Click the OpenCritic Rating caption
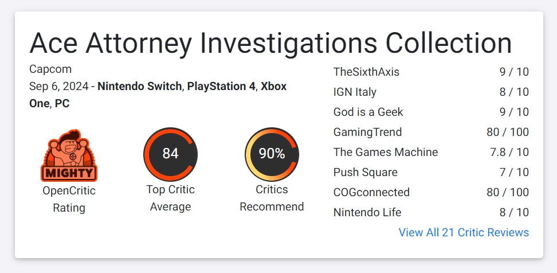 pos(69,198)
